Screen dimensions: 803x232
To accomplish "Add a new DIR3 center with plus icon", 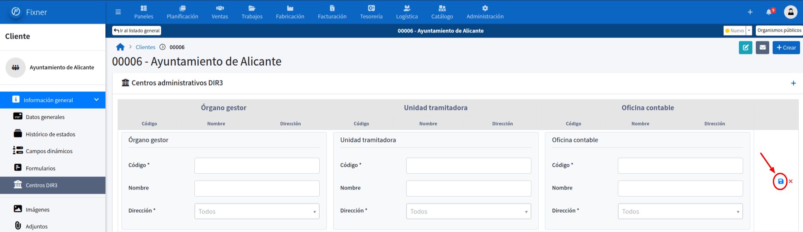I will pyautogui.click(x=793, y=83).
